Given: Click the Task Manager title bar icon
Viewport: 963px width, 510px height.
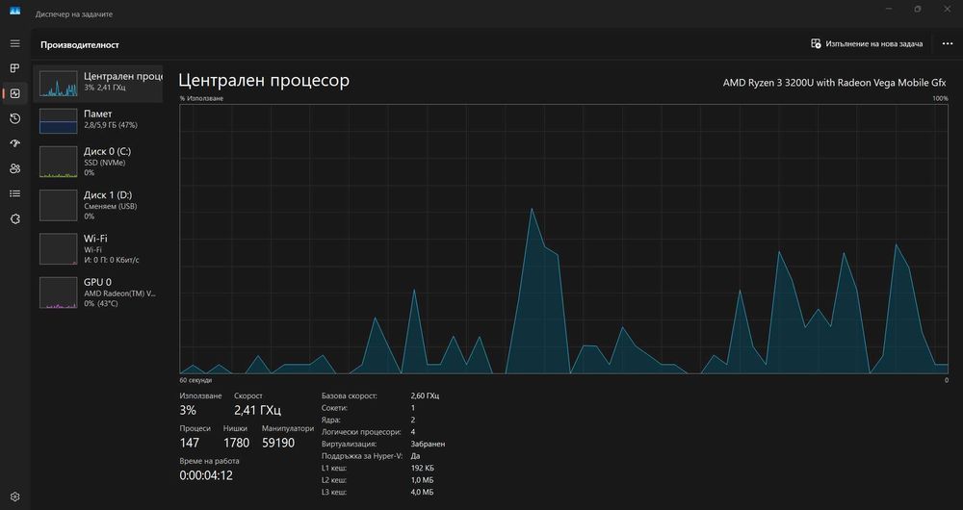Looking at the screenshot, I should point(14,12).
